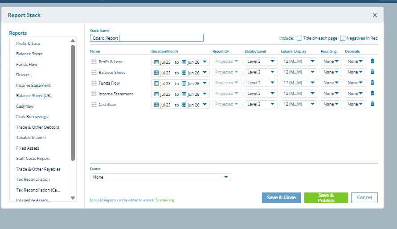
Task: Open Decimals dropdown for Funds Flow
Action: click(355, 83)
